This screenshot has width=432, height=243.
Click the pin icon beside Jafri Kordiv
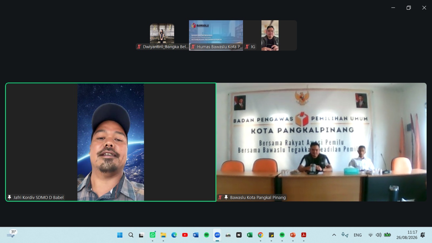tap(9, 197)
